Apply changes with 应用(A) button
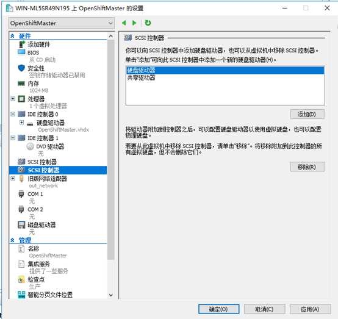The width and height of the screenshot is (338, 319). 310,309
